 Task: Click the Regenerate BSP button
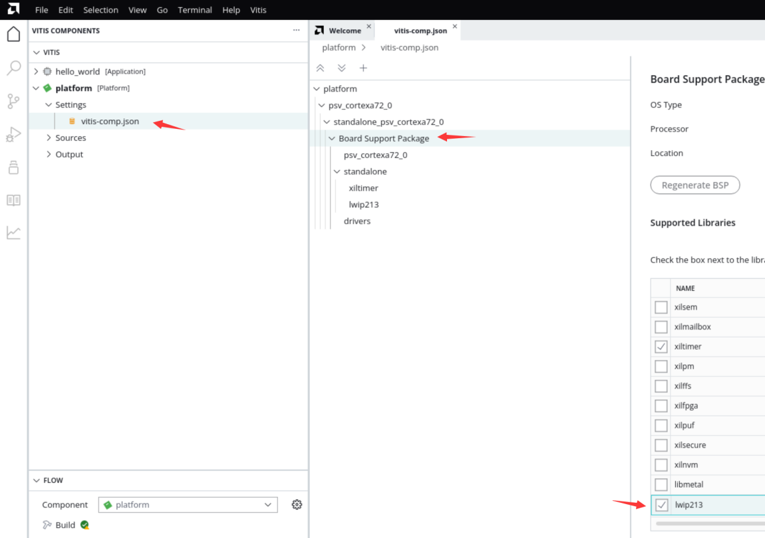click(x=694, y=185)
